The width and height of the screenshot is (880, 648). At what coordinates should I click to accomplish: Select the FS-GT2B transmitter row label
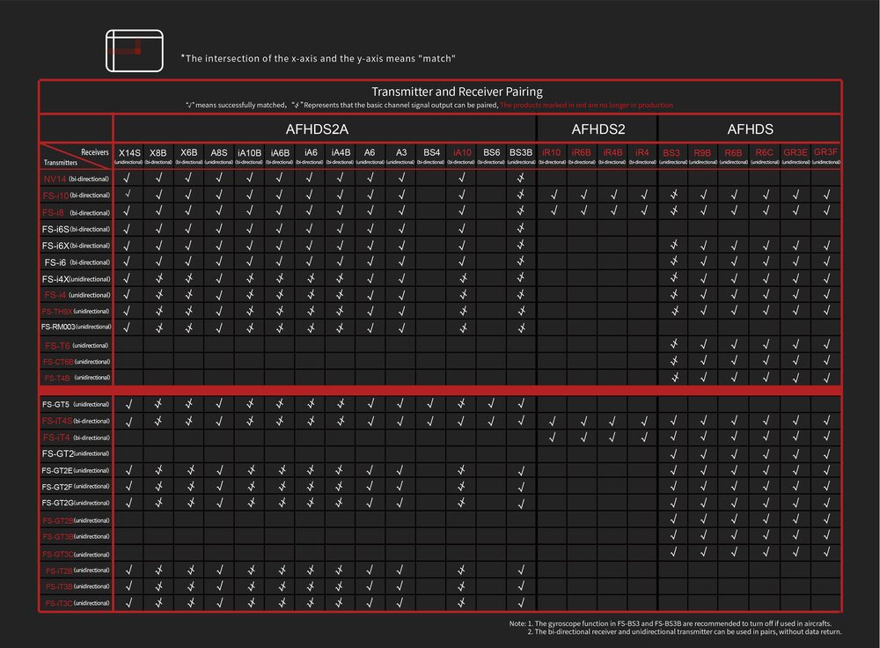[x=76, y=520]
